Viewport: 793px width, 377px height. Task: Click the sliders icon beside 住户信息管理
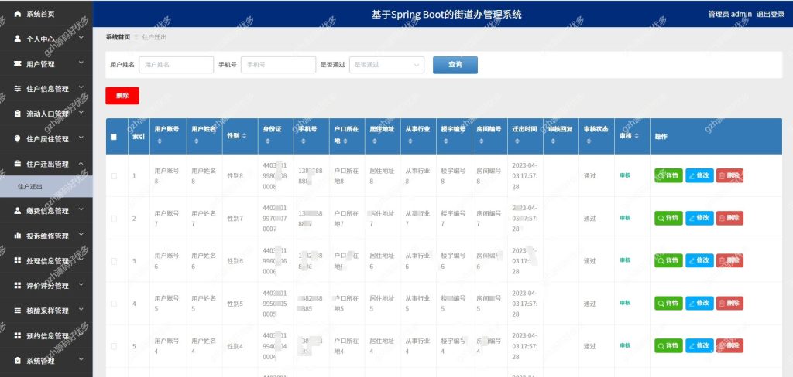(18, 88)
